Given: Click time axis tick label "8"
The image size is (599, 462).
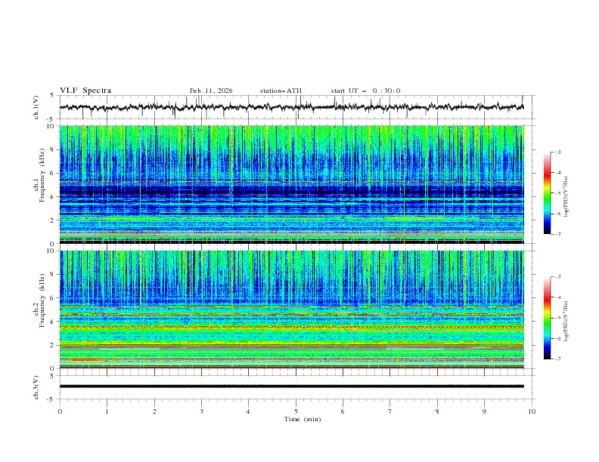Looking at the screenshot, I should pyautogui.click(x=437, y=411).
